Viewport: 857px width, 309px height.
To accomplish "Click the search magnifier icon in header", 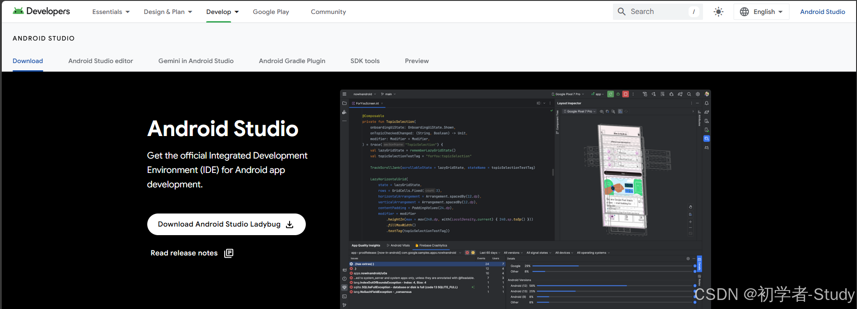I will (x=621, y=12).
